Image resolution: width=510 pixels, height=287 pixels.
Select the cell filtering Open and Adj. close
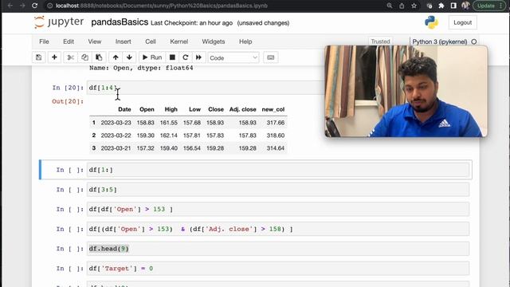coord(278,229)
